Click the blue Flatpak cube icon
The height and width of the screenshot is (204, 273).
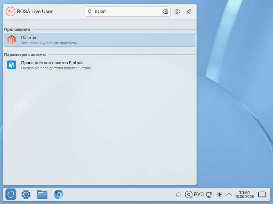[x=12, y=65]
